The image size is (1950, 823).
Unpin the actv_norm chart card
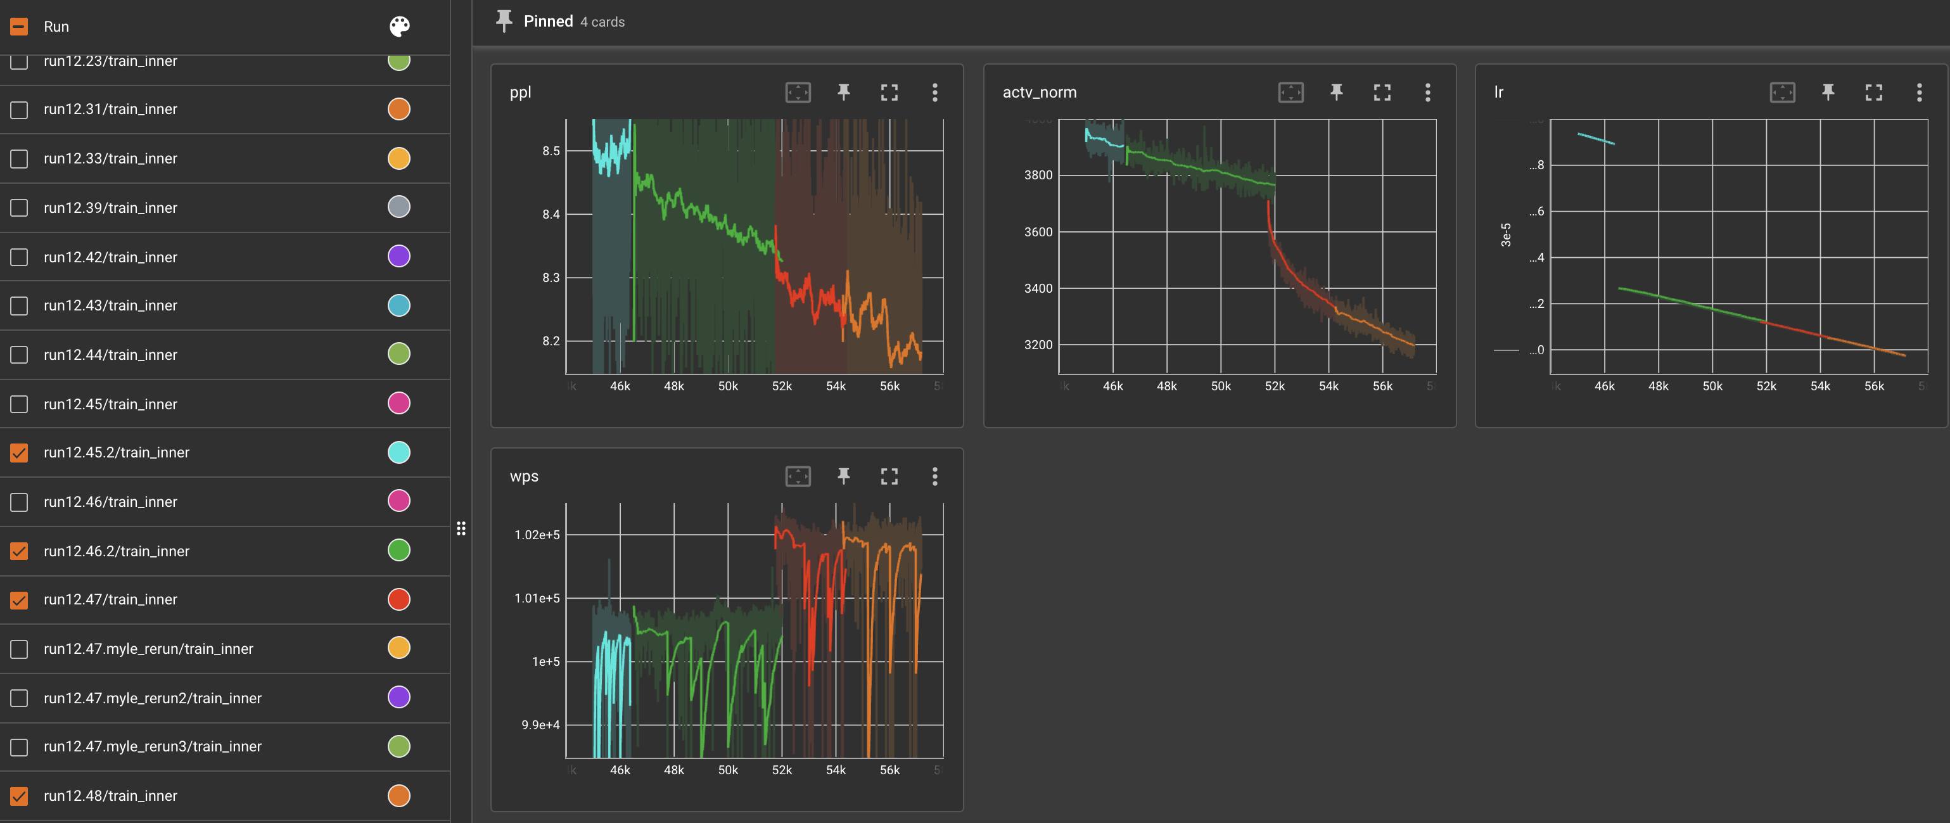(x=1336, y=93)
